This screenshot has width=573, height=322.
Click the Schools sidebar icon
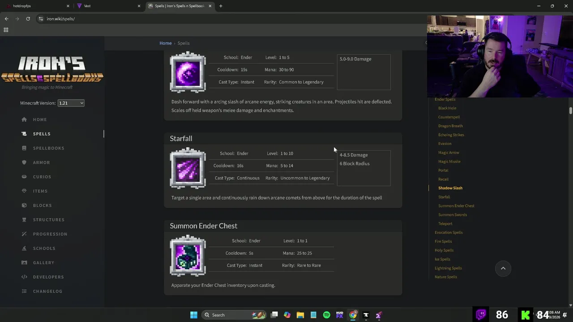pos(24,248)
